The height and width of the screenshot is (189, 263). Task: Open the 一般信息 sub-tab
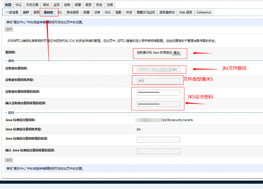pos(12,12)
